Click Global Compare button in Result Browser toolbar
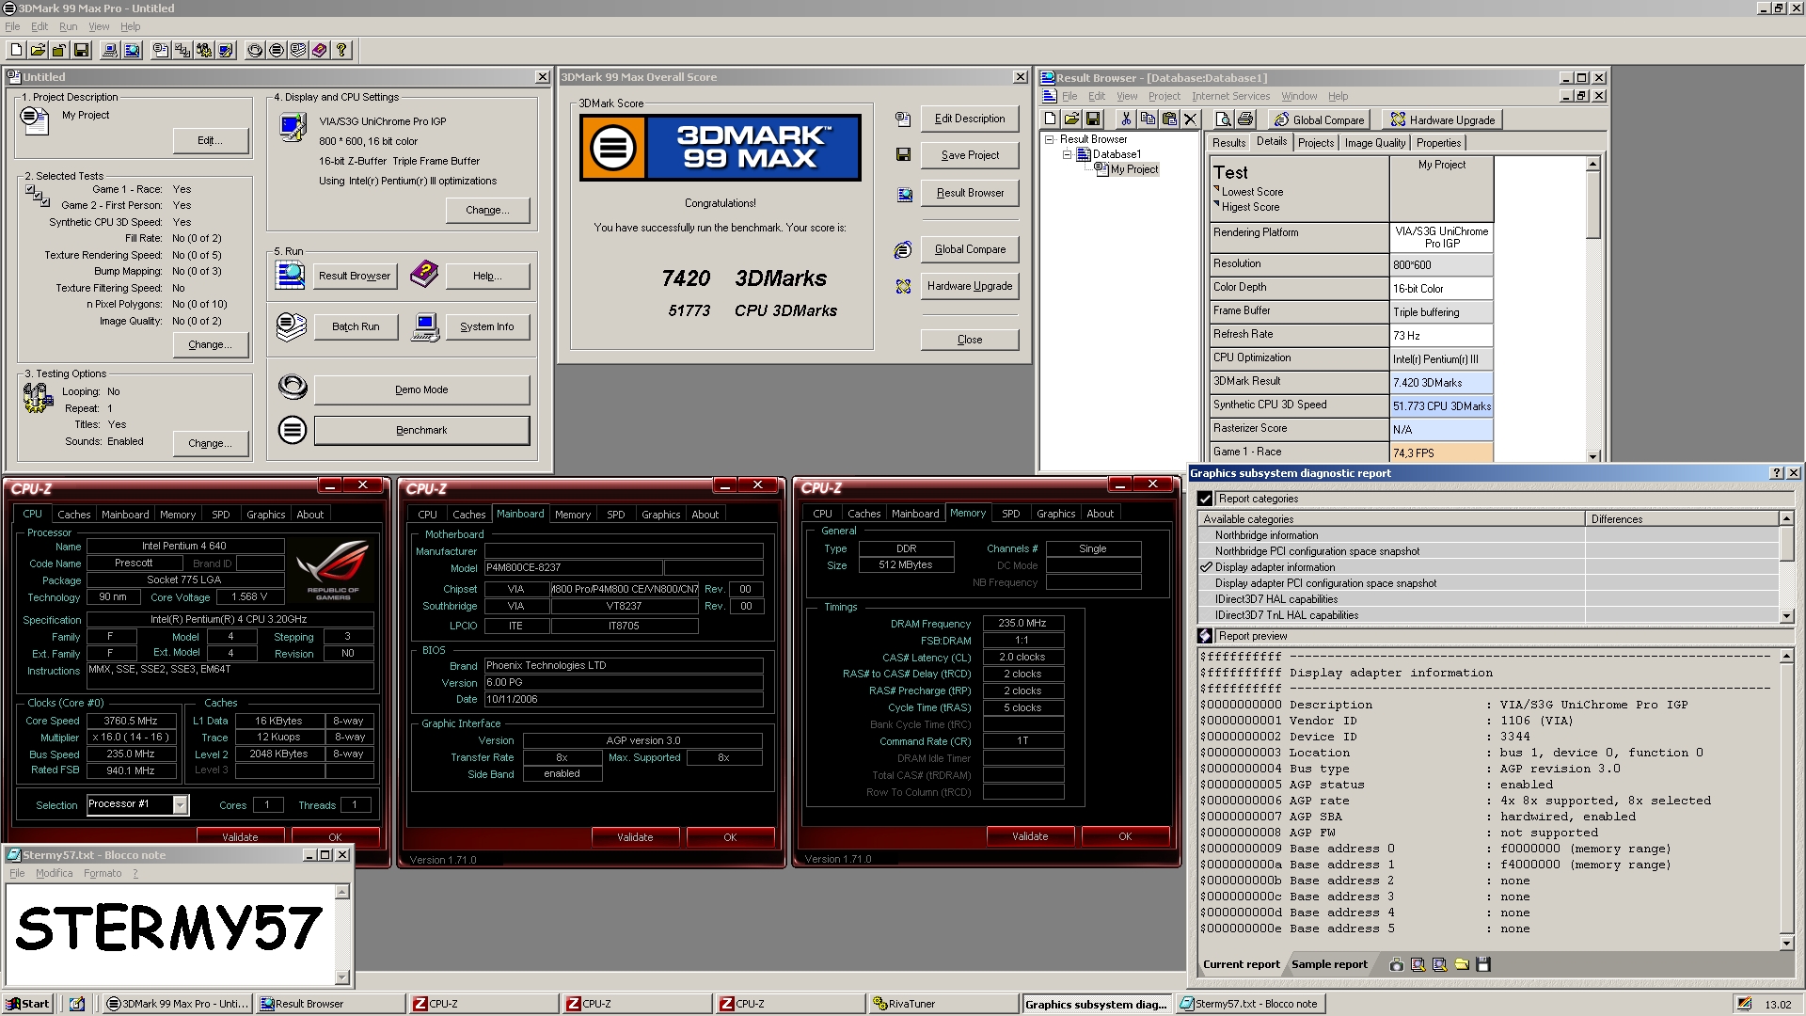The width and height of the screenshot is (1806, 1016). 1318,119
